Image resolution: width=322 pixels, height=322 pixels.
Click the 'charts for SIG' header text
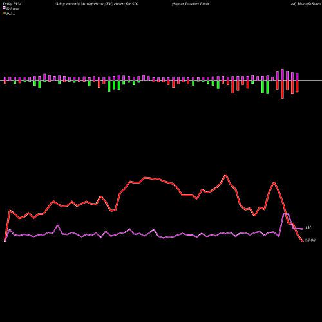coord(126,4)
